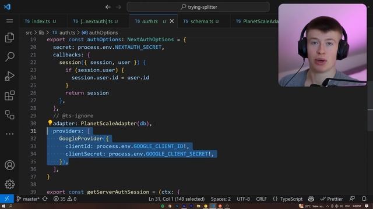This screenshot has width=373, height=209.
Task: Click Ln 31, Col 1 cursor position
Action: pos(177,199)
